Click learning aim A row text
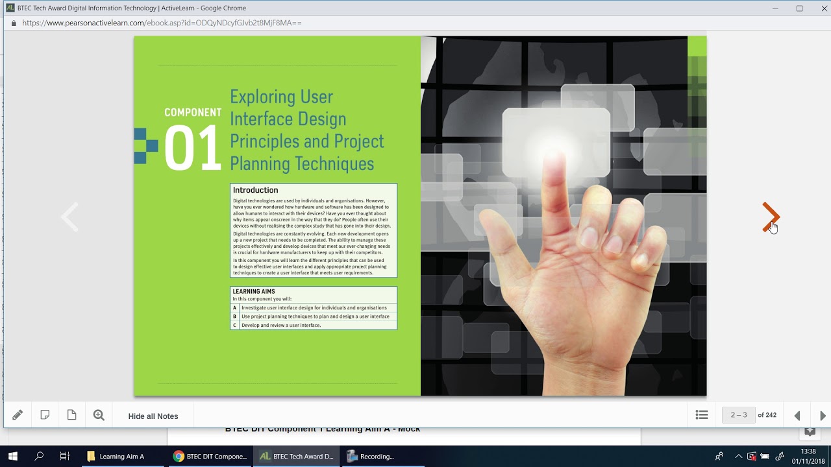This screenshot has height=467, width=831. (x=314, y=308)
